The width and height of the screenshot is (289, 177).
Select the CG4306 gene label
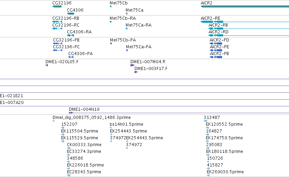tap(75, 10)
